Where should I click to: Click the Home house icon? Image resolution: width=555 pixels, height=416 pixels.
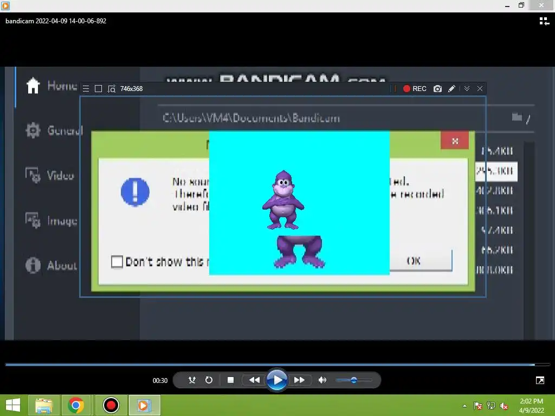click(33, 86)
